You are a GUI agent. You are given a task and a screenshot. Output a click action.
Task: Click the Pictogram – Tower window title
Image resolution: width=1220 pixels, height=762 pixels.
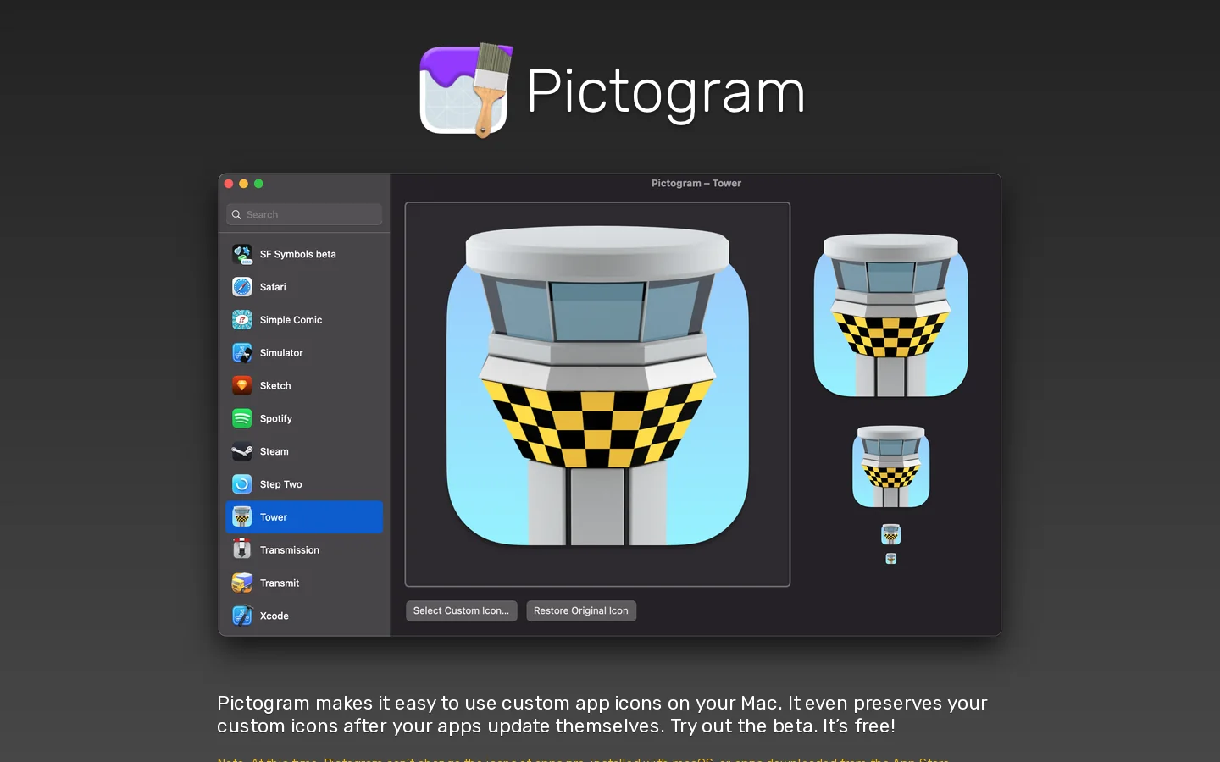(696, 183)
